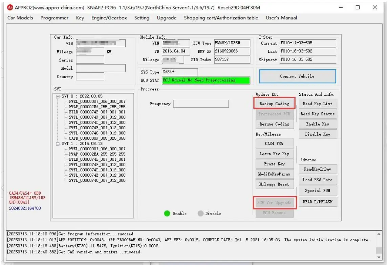The height and width of the screenshot is (268, 388).
Task: Click log scrollbar down arrow
Action: (379, 257)
